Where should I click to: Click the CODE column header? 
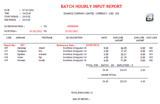click(9, 38)
